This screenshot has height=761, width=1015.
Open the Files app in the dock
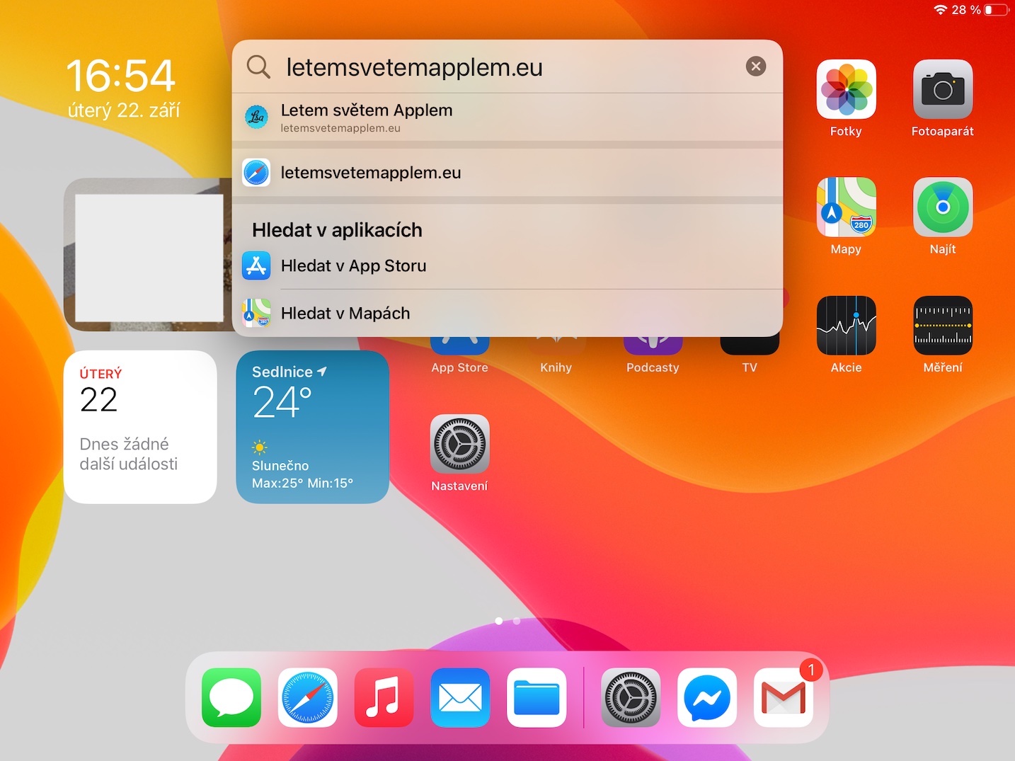[x=537, y=697]
